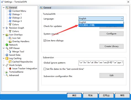Viewport: 131px width, 100px height.
Task: Click Edit for Subversion configuration file
Action: click(x=111, y=75)
